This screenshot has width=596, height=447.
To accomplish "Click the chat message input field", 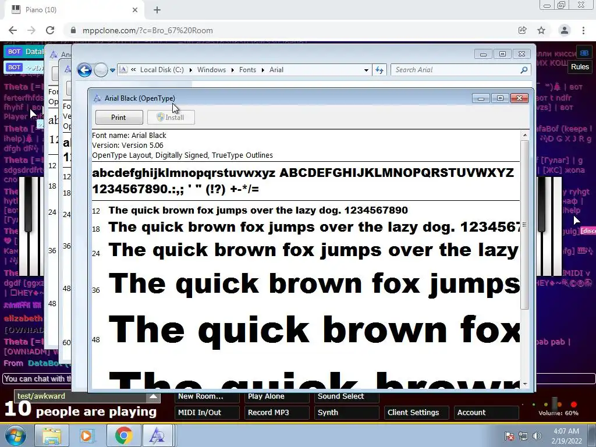I will coord(299,378).
